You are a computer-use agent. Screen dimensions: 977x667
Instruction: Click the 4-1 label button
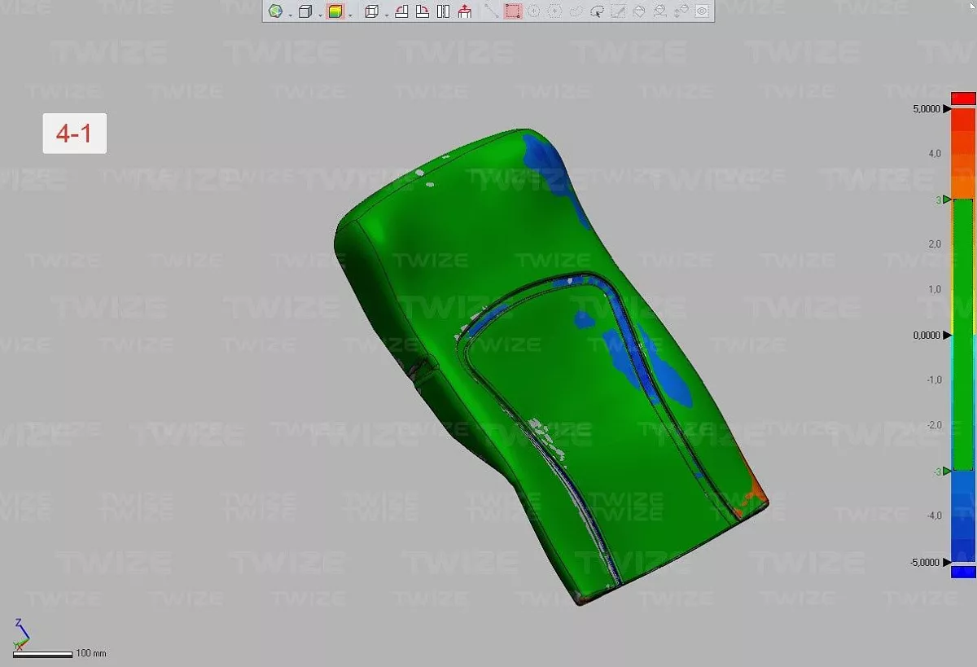pos(74,134)
